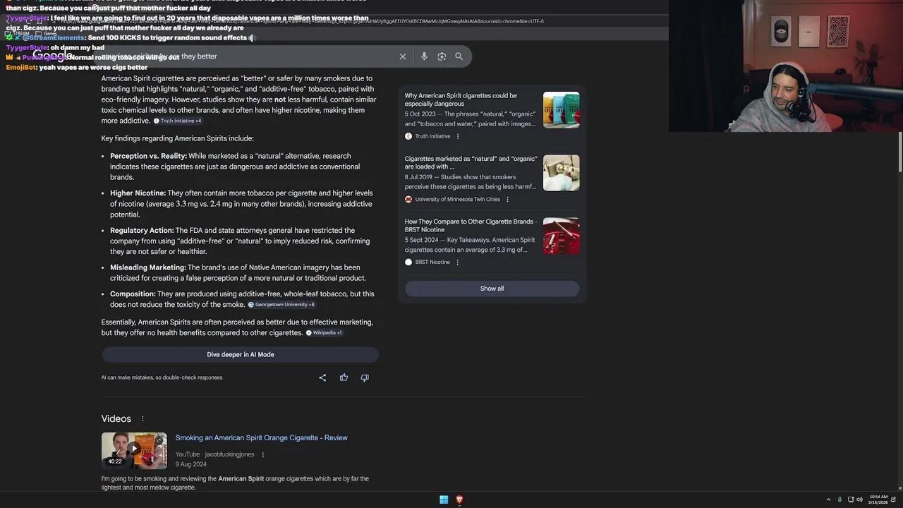Give the AI overview a thumbs down
The width and height of the screenshot is (903, 508).
click(365, 377)
